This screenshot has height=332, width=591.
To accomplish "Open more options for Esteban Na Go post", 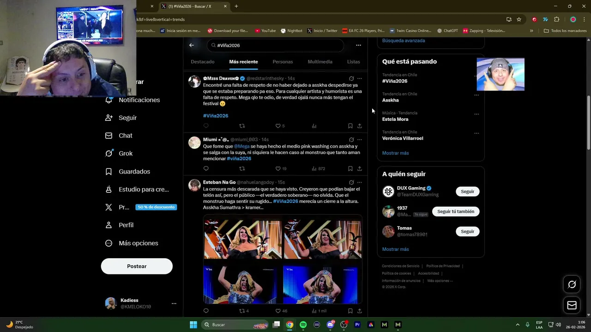I will 360,182.
